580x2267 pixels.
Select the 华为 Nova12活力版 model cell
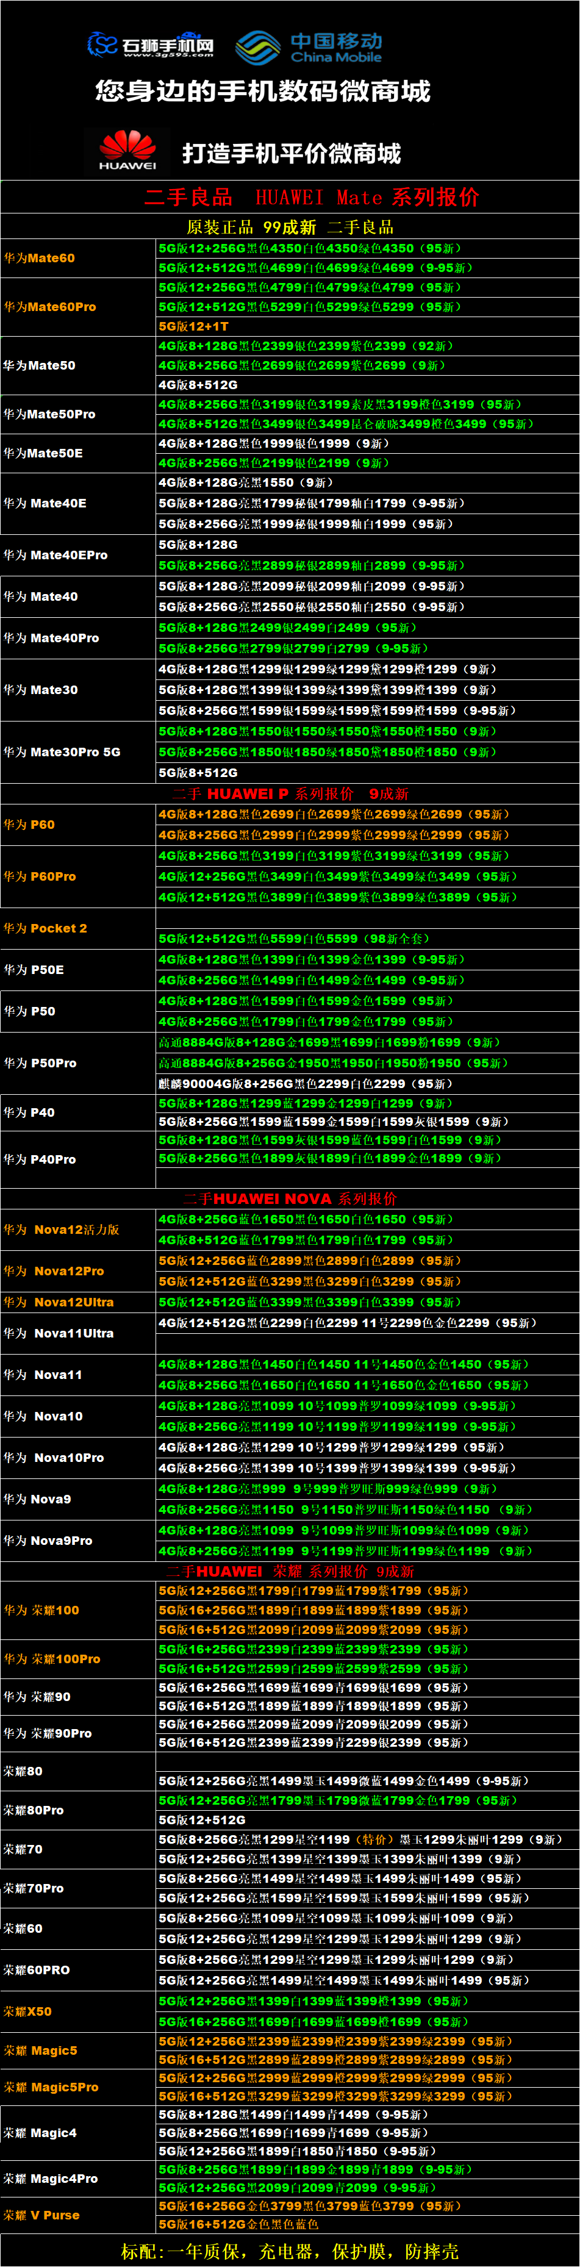pos(78,1230)
